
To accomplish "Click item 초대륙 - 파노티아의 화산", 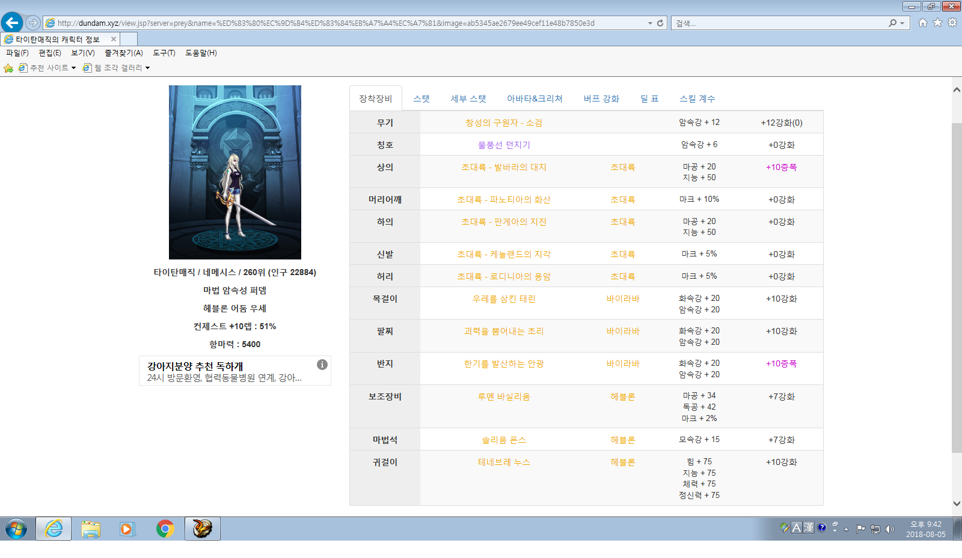I will point(504,199).
